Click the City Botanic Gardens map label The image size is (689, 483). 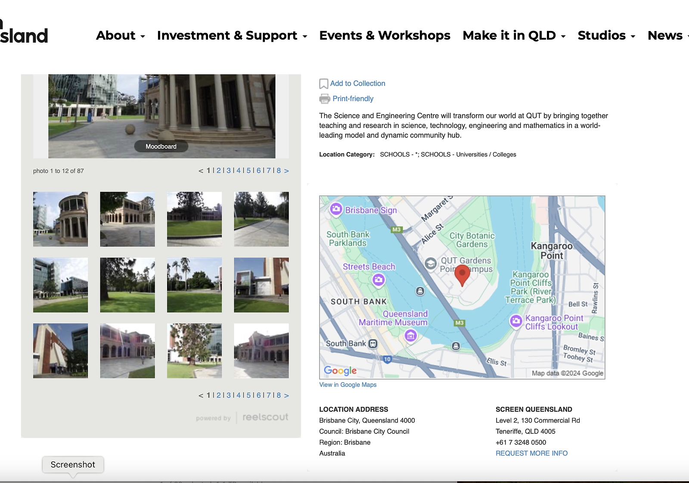(472, 240)
